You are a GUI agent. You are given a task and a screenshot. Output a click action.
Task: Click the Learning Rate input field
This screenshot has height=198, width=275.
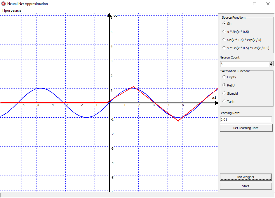[246, 119]
